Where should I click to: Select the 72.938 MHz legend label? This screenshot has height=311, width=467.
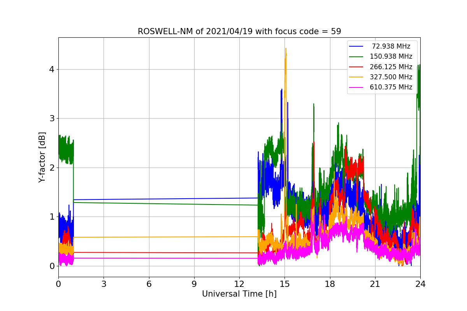(x=391, y=46)
